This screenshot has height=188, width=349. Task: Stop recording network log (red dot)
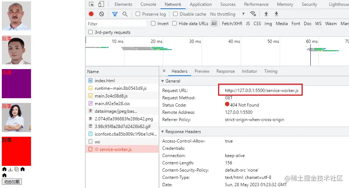click(x=91, y=14)
